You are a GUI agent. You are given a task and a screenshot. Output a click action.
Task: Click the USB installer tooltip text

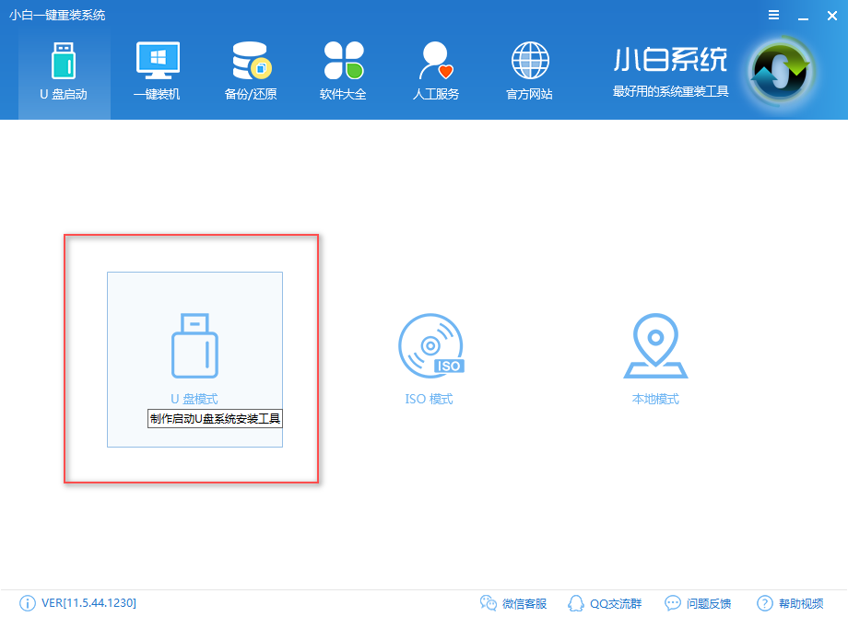click(214, 418)
